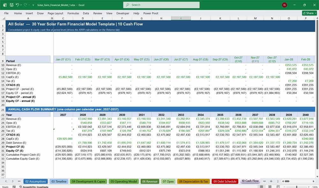This screenshot has width=319, height=188.
Task: Click the horizontal scrollbar thumb
Action: (287, 181)
